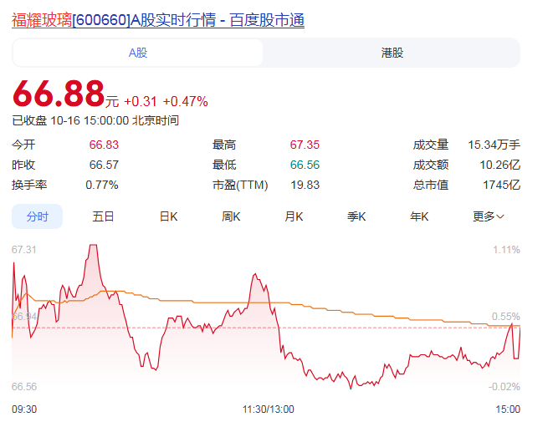The image size is (553, 427).
Task: Click the 67.31 y-axis label on chart
Action: coord(24,250)
